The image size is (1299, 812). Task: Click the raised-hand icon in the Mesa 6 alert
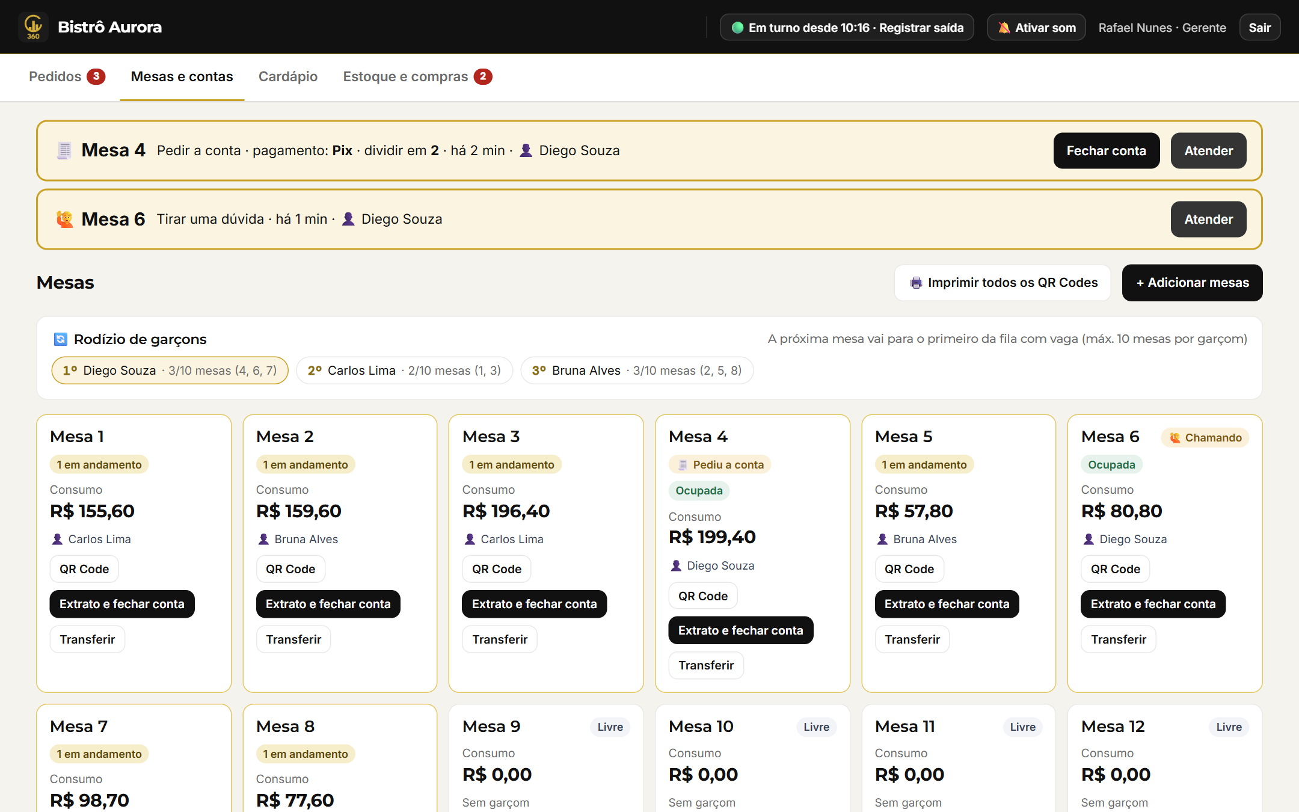point(64,219)
